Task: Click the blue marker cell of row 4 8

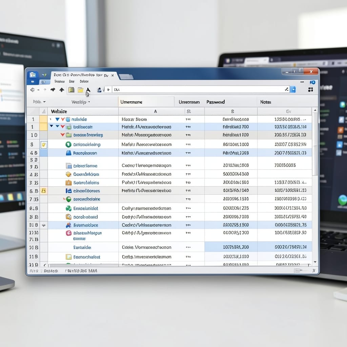Action: pos(43,153)
